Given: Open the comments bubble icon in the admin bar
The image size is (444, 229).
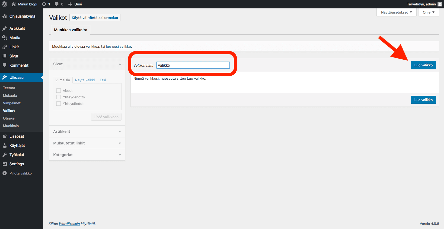Looking at the screenshot, I should pyautogui.click(x=56, y=4).
